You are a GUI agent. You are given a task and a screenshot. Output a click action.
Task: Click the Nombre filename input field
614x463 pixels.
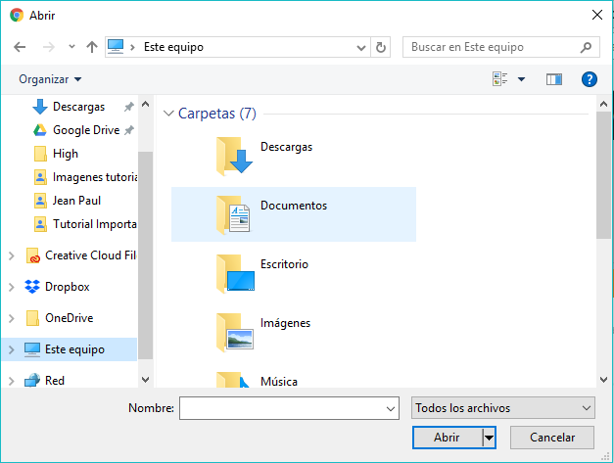point(290,408)
